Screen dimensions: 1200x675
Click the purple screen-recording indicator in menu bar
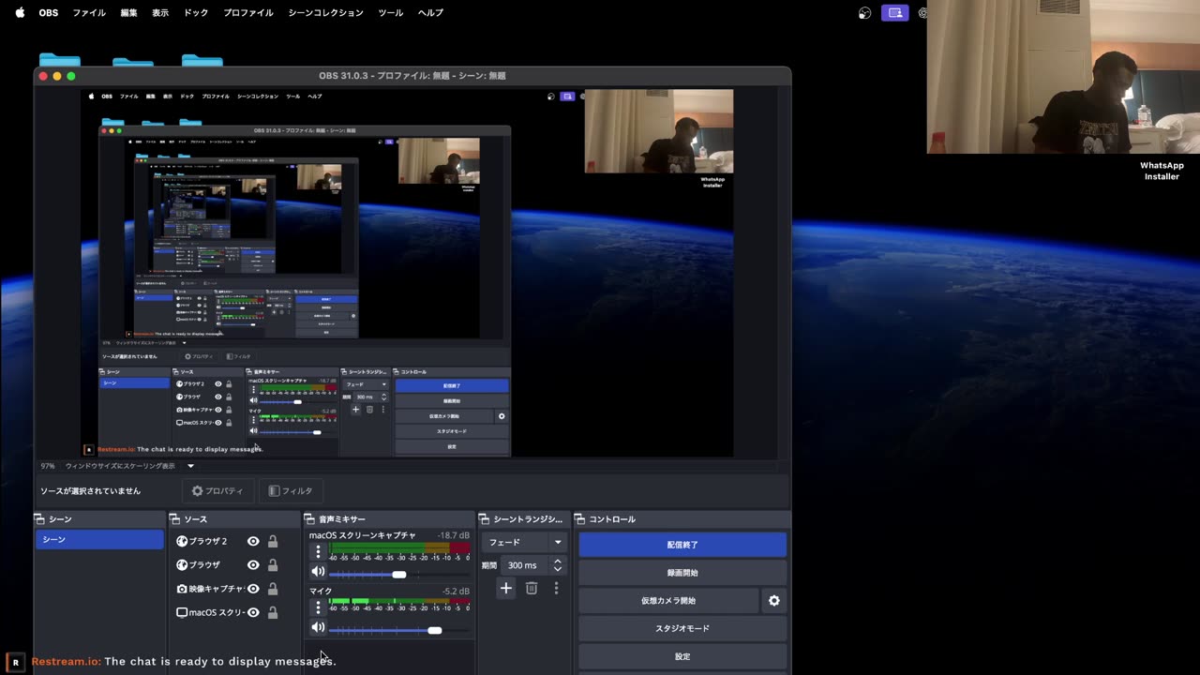(894, 13)
